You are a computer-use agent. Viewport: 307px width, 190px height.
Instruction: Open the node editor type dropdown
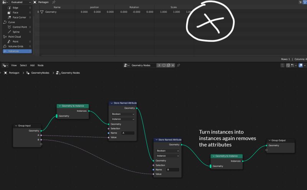pyautogui.click(x=5, y=65)
